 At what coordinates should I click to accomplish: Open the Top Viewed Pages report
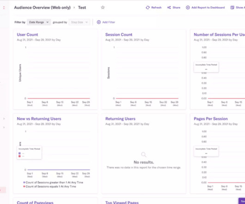point(122,203)
